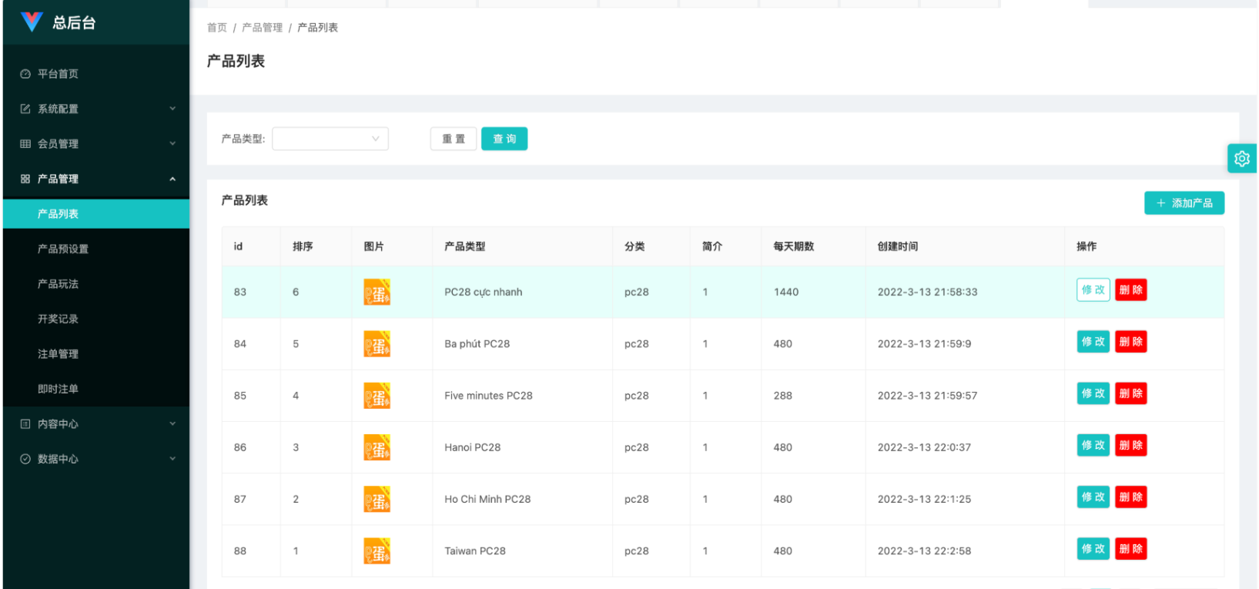Click product image for Five minutes PC28
The height and width of the screenshot is (589, 1259).
(377, 396)
